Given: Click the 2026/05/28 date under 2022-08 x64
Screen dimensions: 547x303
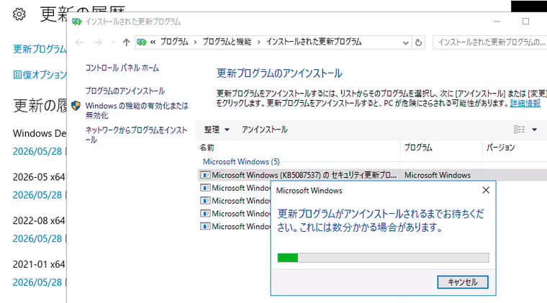Looking at the screenshot, I should coord(37,238).
